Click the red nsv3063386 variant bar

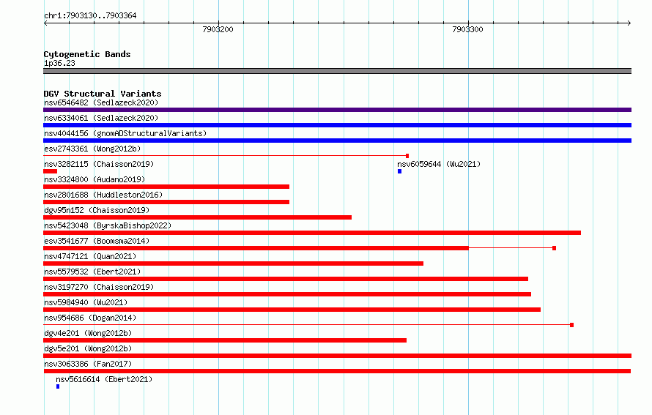[337, 371]
